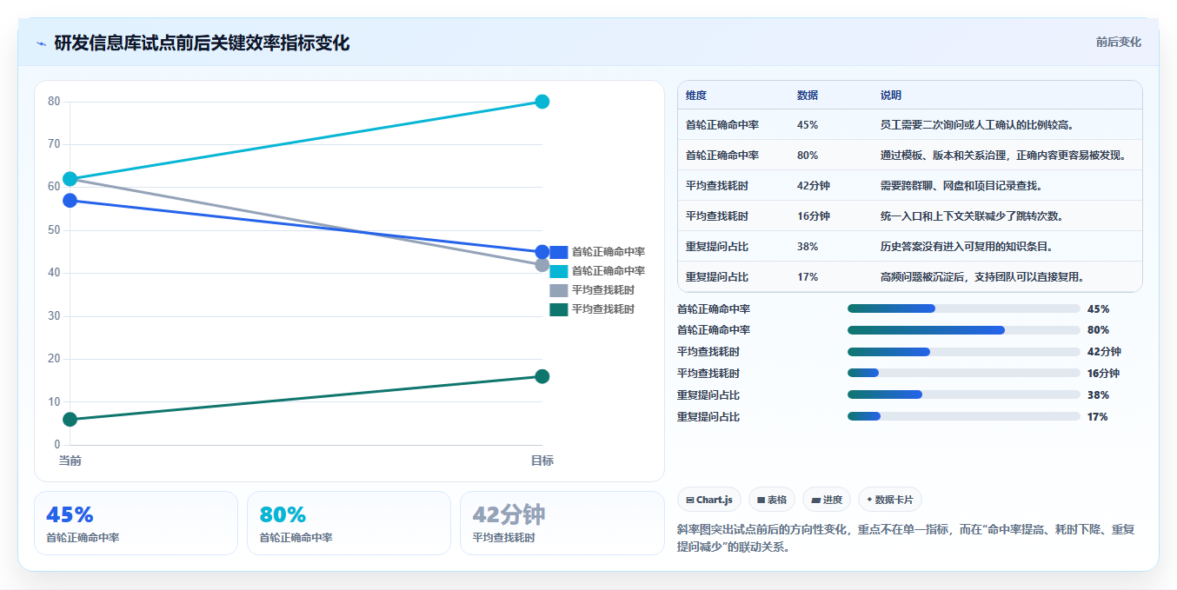Open the 45% 首轮正确命中率 data card
This screenshot has height=590, width=1177.
click(x=136, y=523)
